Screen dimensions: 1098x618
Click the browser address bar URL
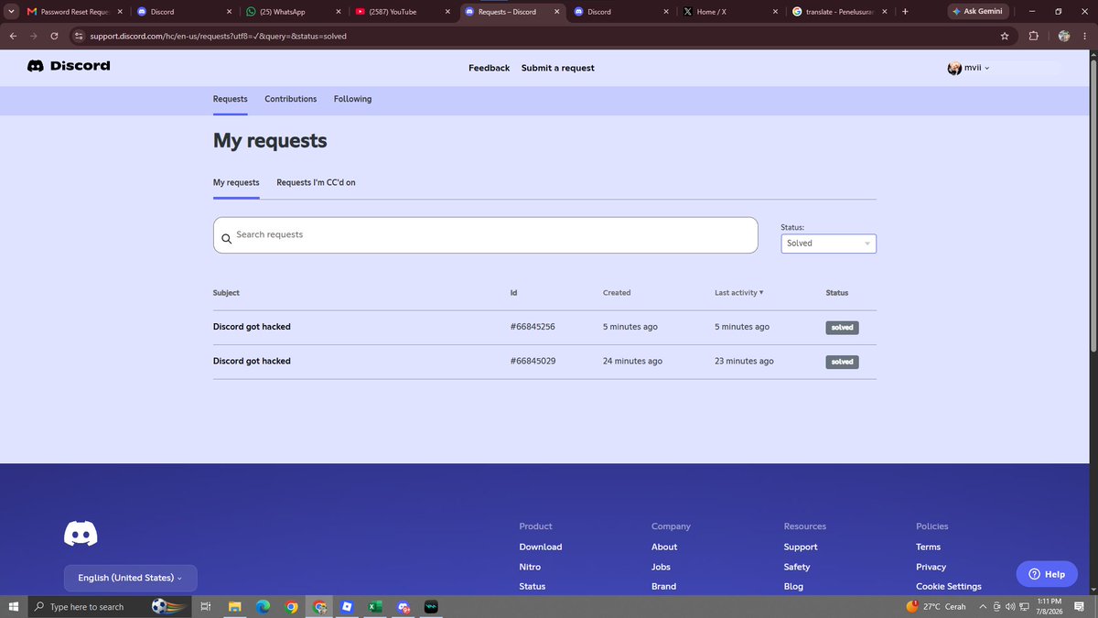218,36
